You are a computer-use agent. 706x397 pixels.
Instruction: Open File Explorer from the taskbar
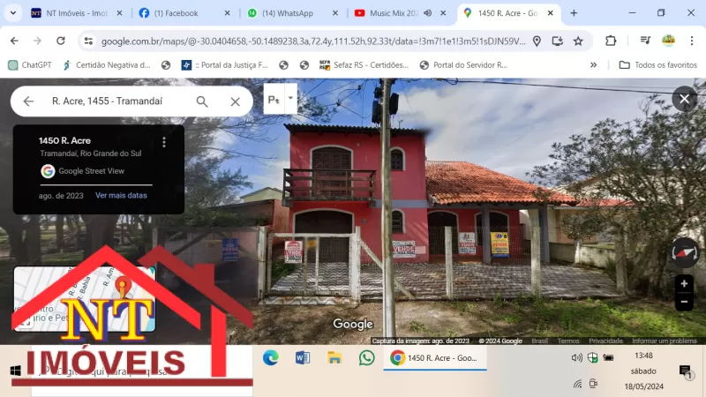[x=334, y=358]
